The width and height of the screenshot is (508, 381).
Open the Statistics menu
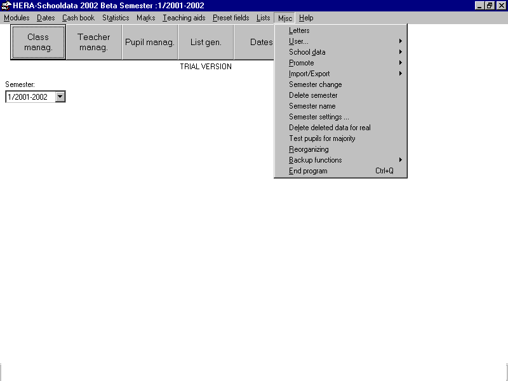coord(116,18)
